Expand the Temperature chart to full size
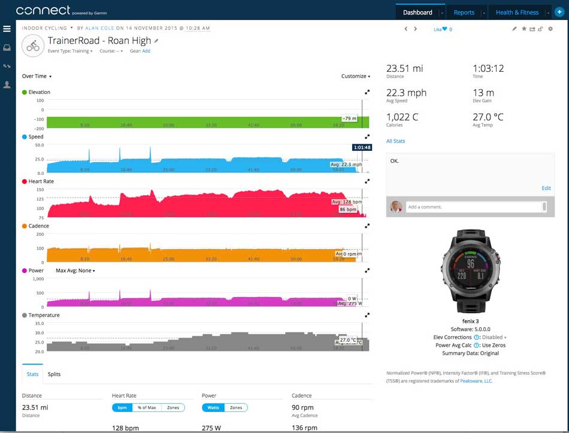This screenshot has width=569, height=433. [x=367, y=315]
